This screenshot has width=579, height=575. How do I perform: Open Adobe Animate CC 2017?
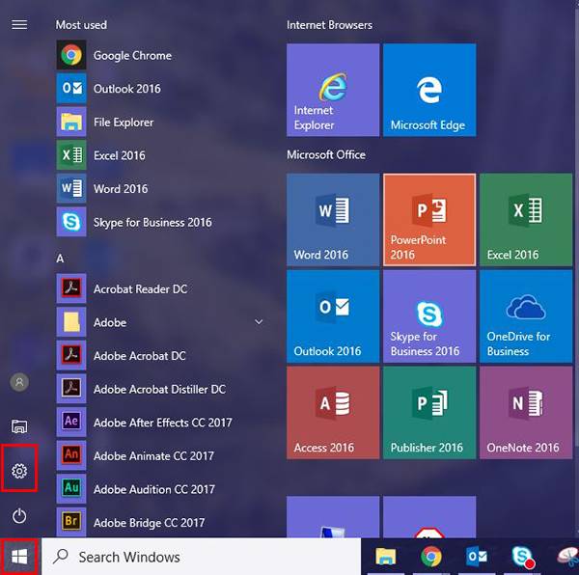coord(160,455)
